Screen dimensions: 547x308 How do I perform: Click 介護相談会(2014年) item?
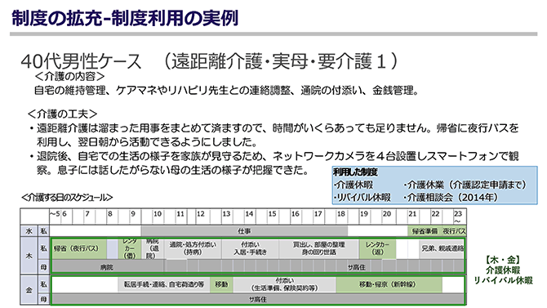pos(451,198)
